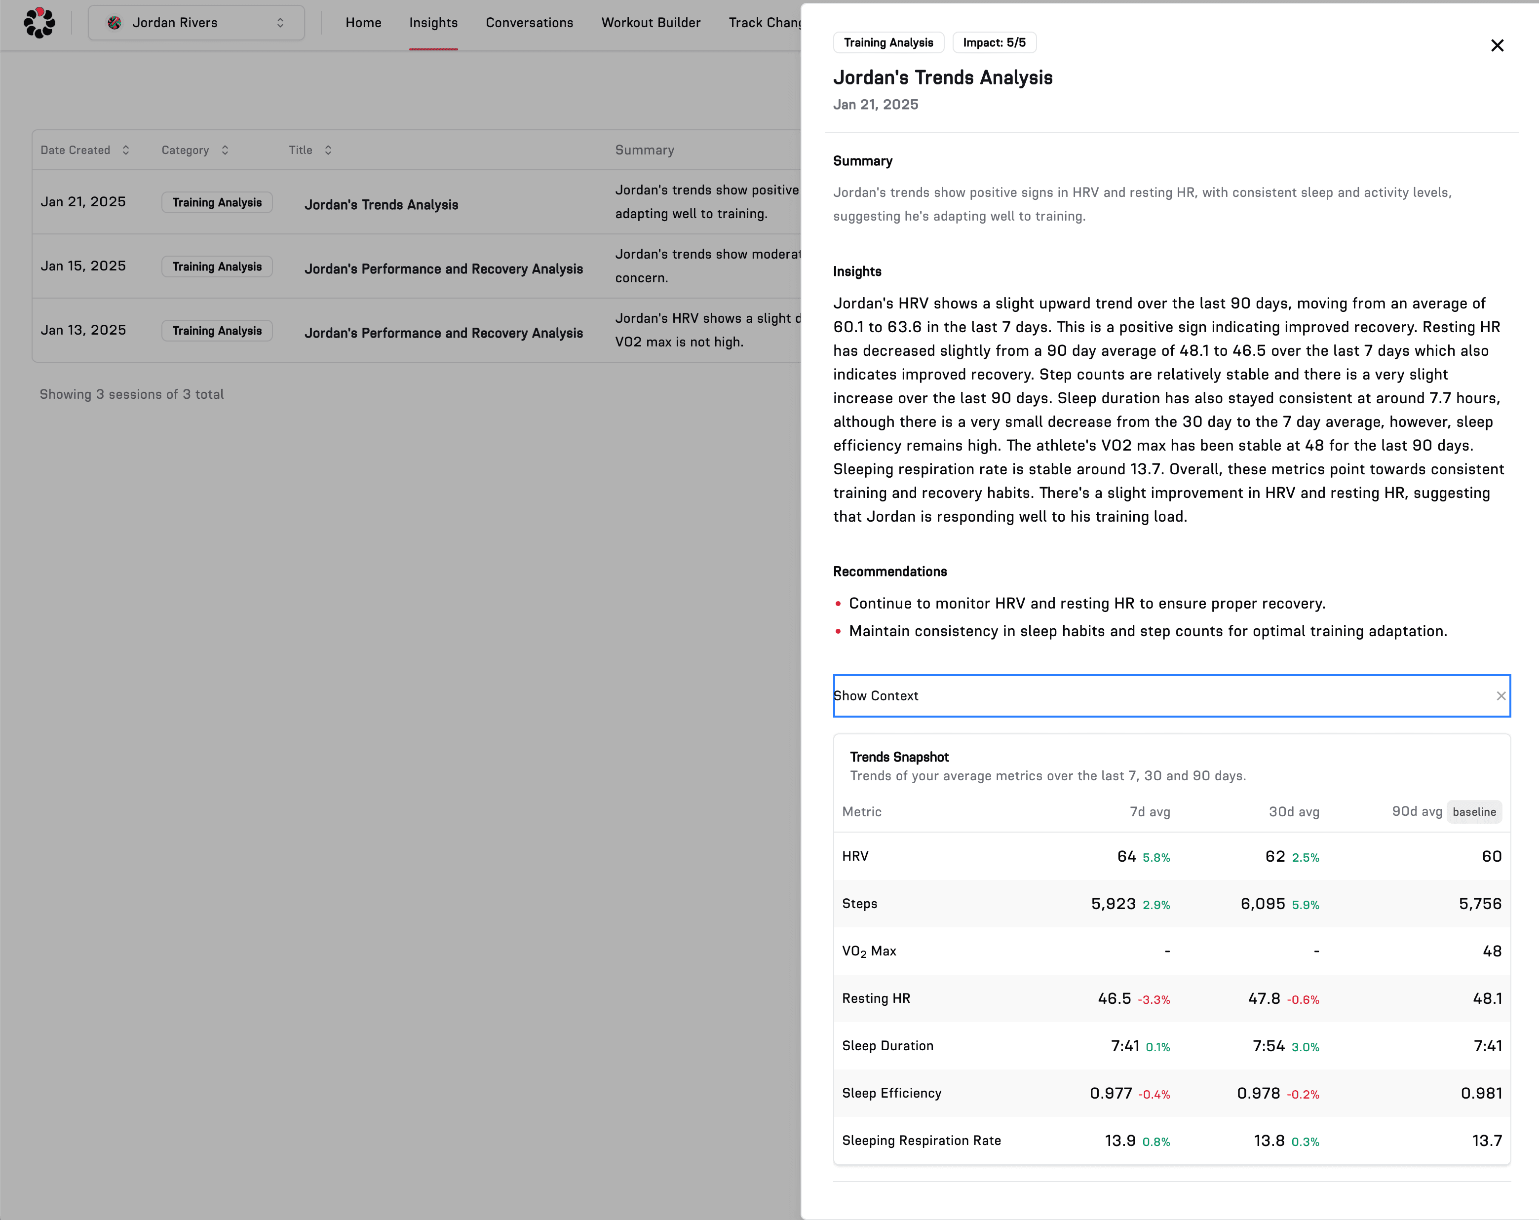
Task: Click the Track Changes tab
Action: 764,23
